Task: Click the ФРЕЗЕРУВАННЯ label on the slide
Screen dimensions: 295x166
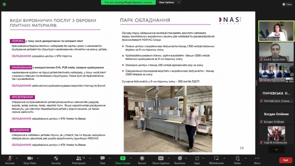Action: (22, 97)
